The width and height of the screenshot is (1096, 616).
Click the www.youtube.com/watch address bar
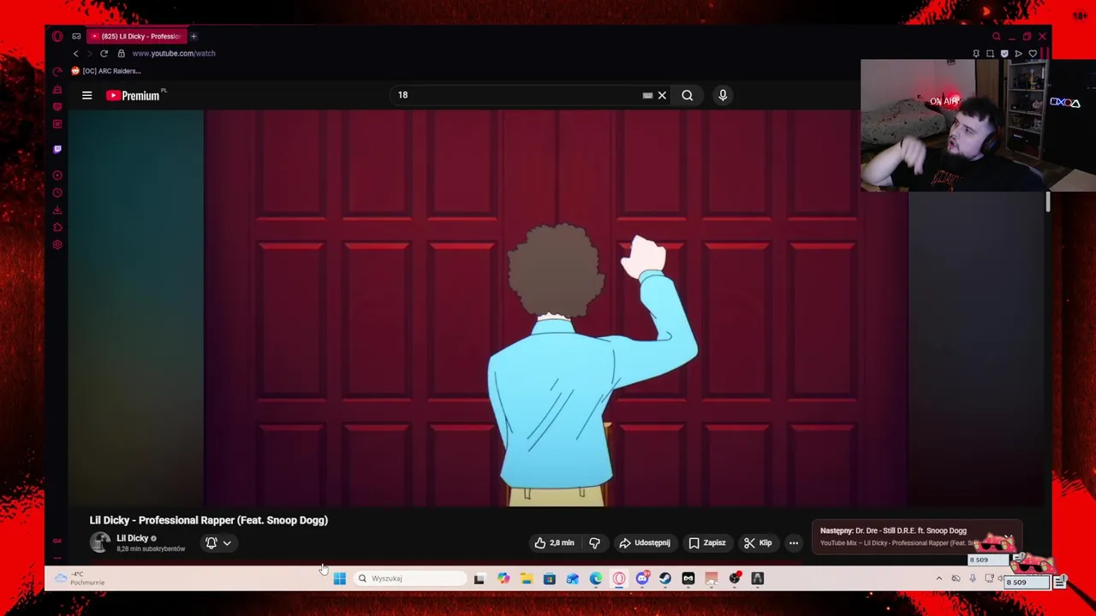(174, 53)
